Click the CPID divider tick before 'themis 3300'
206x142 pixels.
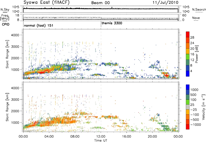[101, 24]
